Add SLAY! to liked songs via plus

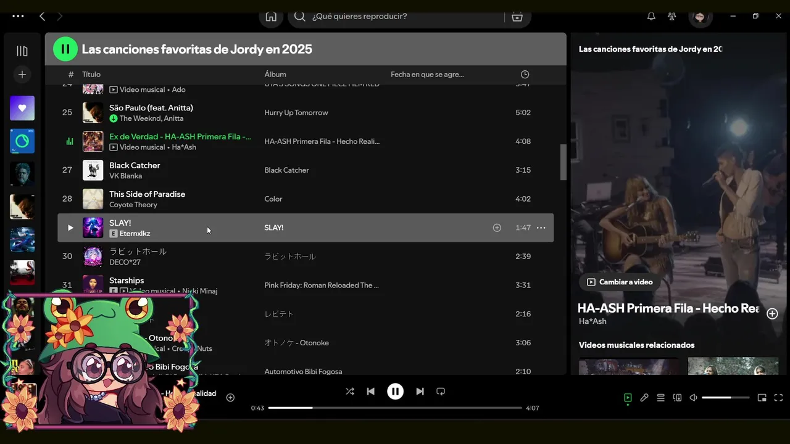497,228
